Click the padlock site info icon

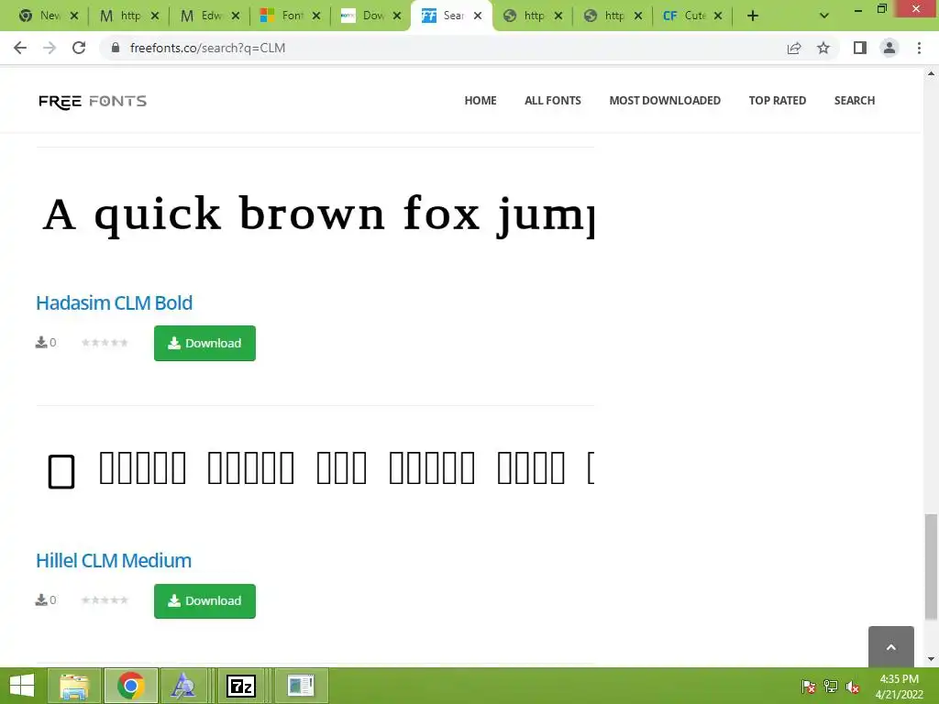pos(116,48)
